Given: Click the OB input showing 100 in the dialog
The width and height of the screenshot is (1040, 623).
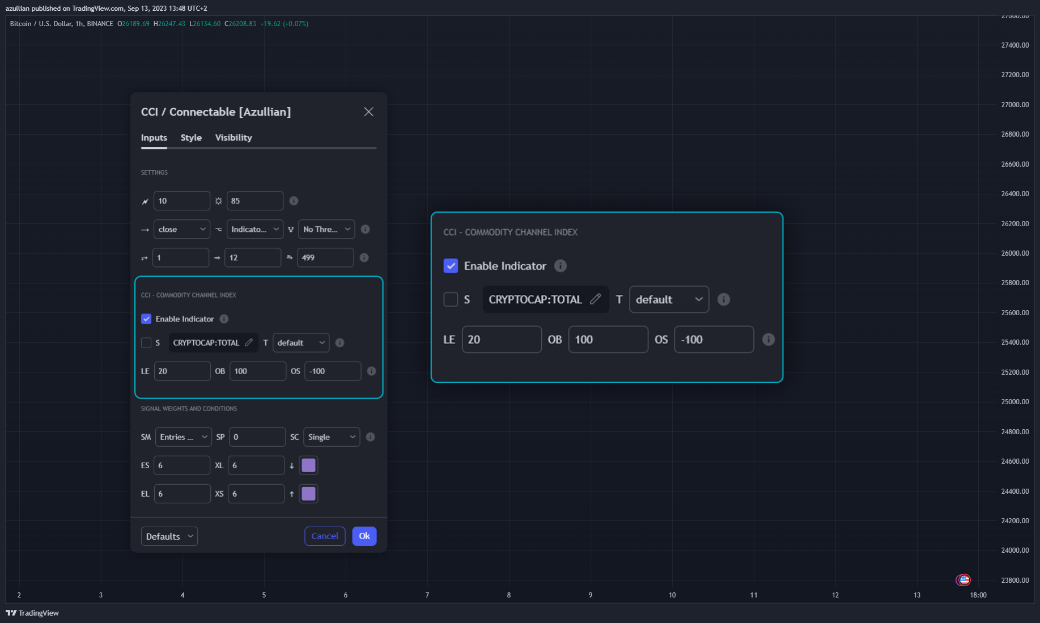Looking at the screenshot, I should click(x=258, y=371).
